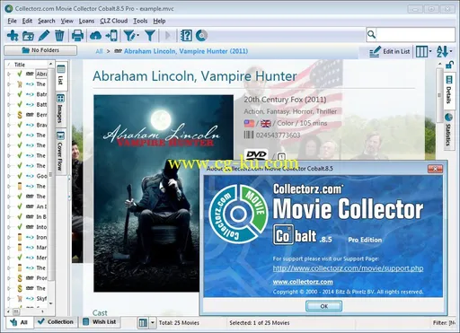Click the add folder icon in toolbar

pyautogui.click(x=28, y=36)
